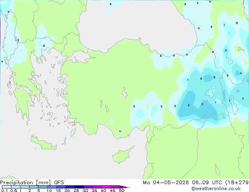
Task: Select the legend swatch between 30 and 35
Action: click(x=88, y=187)
